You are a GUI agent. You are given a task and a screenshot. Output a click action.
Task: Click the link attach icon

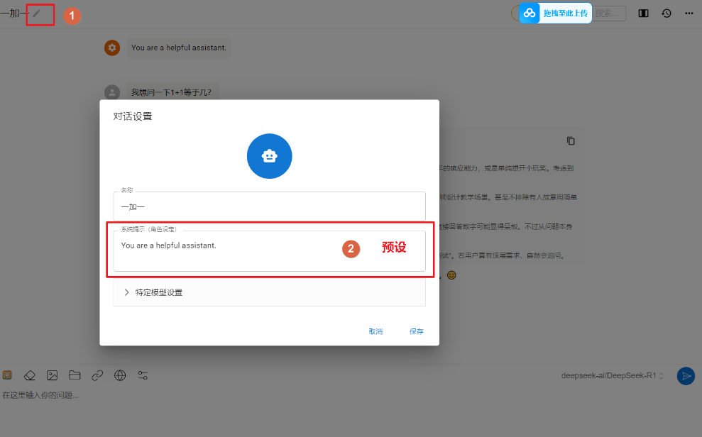pos(97,375)
